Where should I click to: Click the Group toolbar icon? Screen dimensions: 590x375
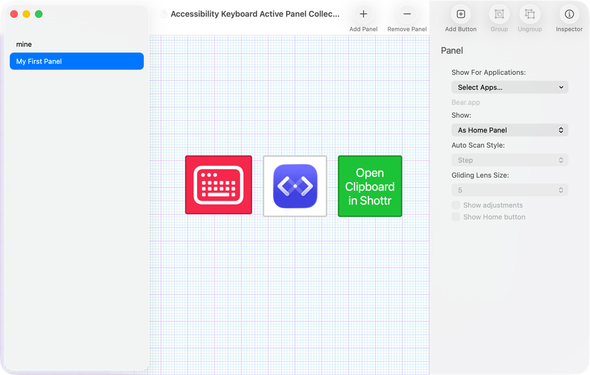[499, 14]
